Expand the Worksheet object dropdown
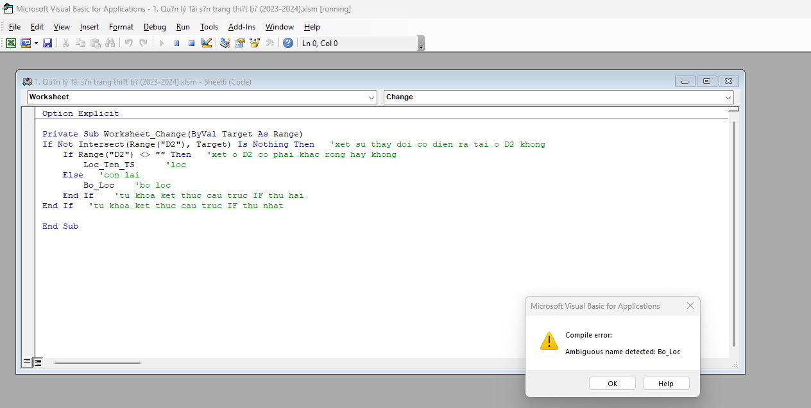This screenshot has height=408, width=811. [371, 97]
